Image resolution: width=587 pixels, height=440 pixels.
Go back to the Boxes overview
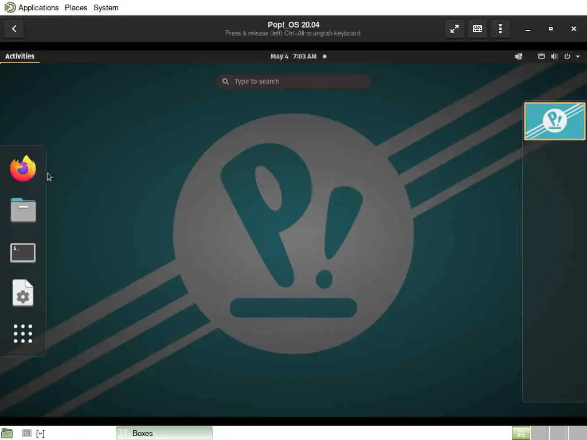(14, 29)
